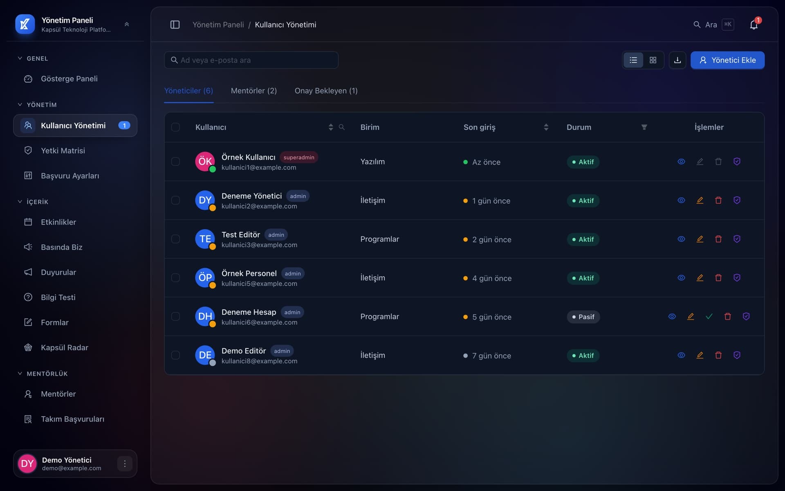Collapse the GENEL sidebar section
Screen dimensions: 785x491
click(33, 59)
